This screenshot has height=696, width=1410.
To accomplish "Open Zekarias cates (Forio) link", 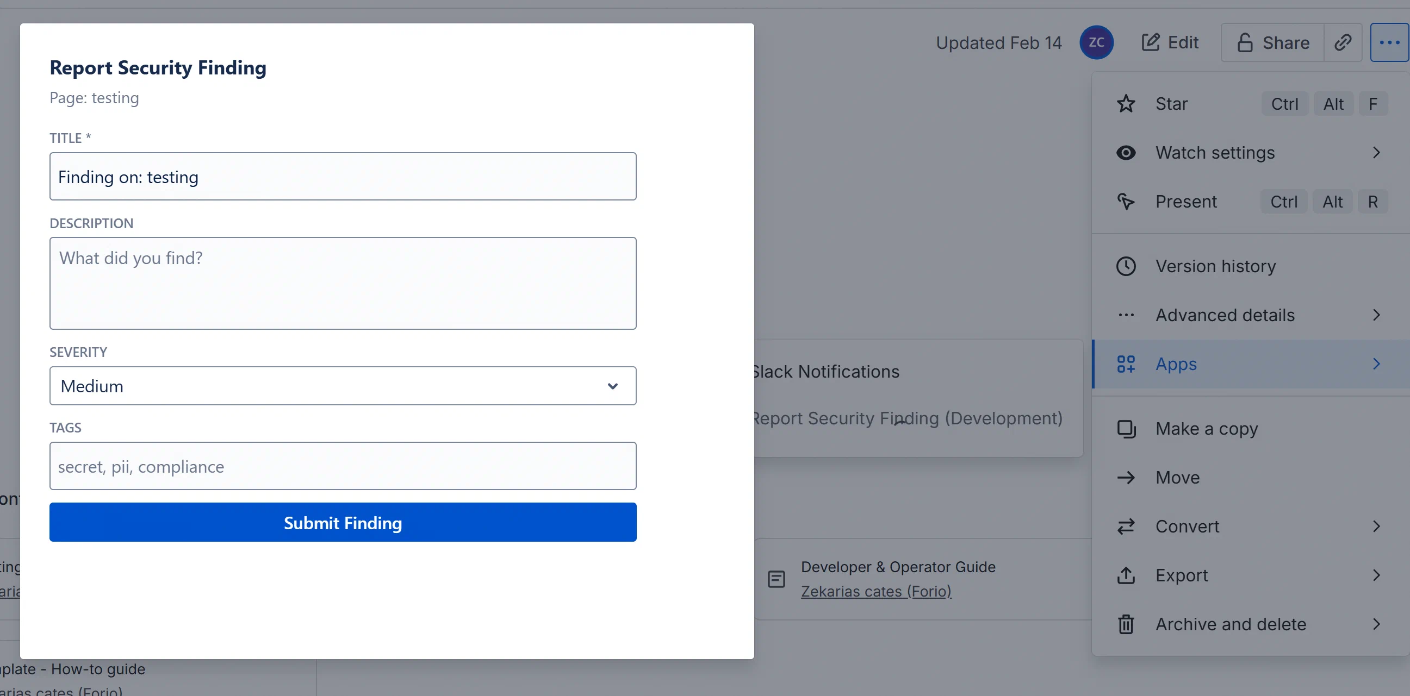I will click(x=876, y=592).
